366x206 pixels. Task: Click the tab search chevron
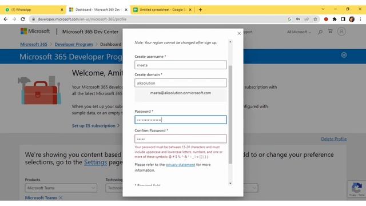[x=323, y=9]
